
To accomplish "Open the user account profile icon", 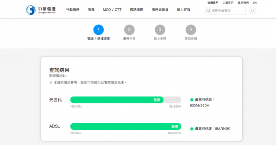I will [252, 11].
